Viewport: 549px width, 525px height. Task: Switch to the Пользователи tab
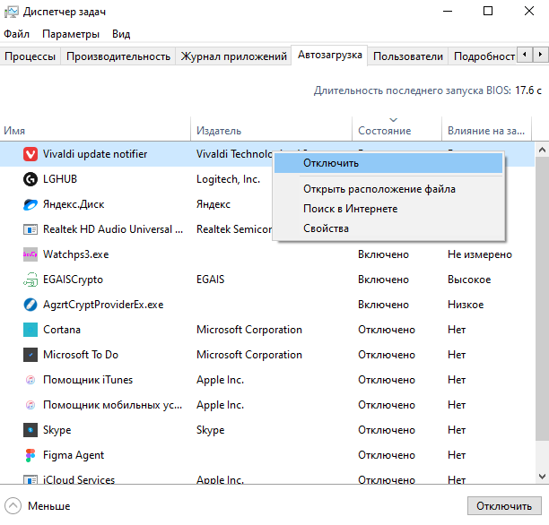click(408, 56)
